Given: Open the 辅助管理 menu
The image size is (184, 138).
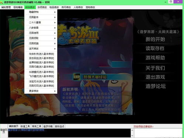Looking at the screenshot, I should tap(6, 7).
